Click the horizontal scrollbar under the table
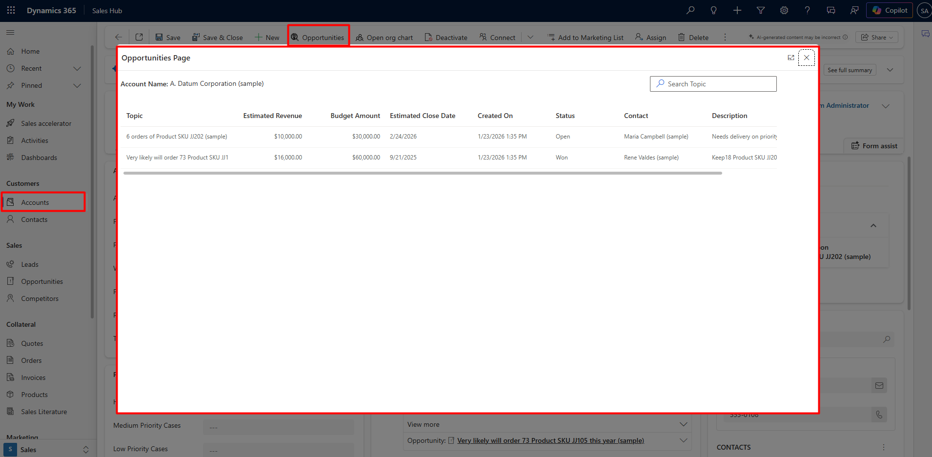The height and width of the screenshot is (457, 932). pos(422,173)
